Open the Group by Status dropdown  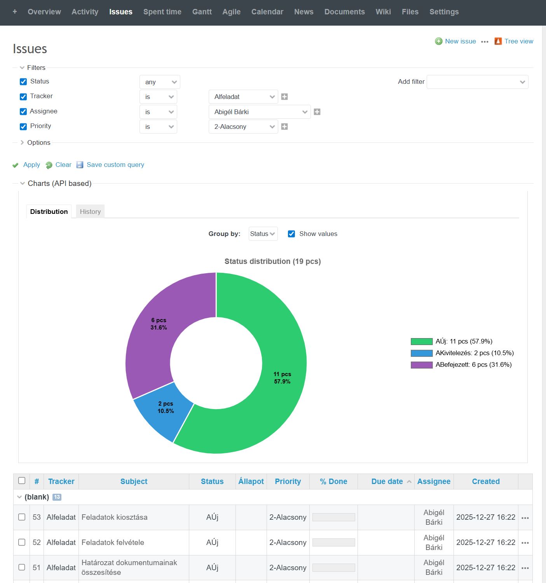coord(263,234)
